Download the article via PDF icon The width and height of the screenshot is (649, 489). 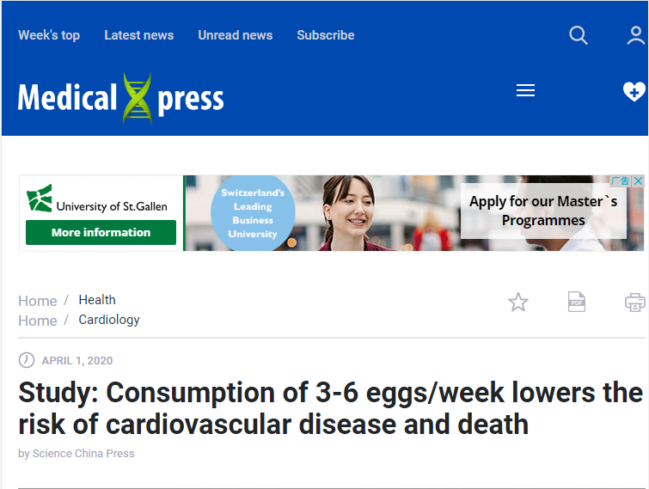coord(576,302)
